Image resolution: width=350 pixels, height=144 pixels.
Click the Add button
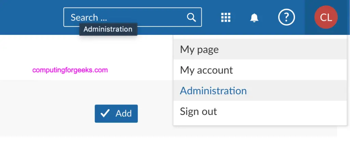tap(116, 114)
